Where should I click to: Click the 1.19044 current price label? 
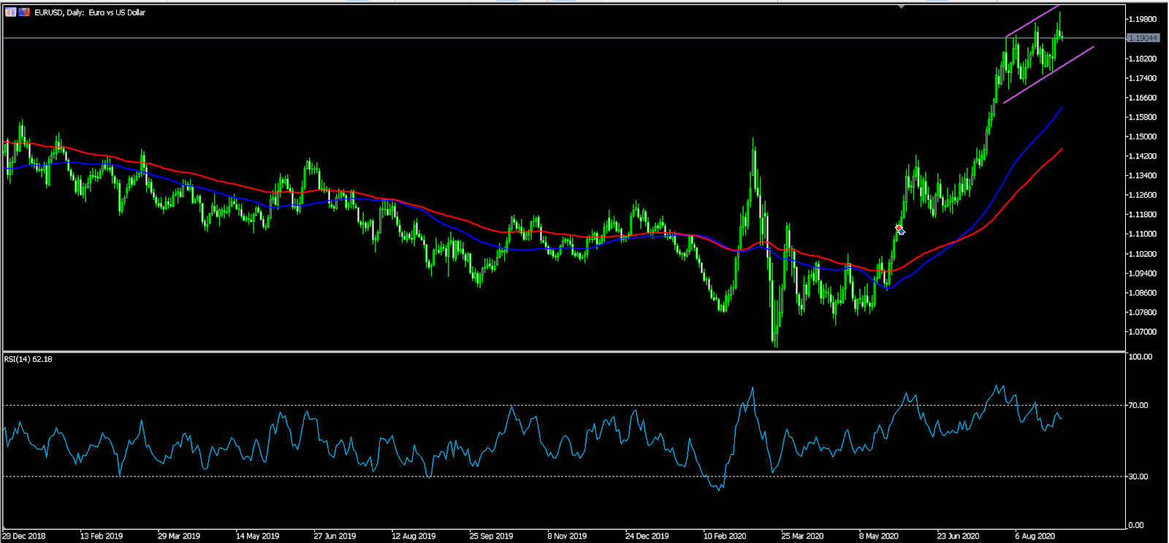click(x=1143, y=38)
